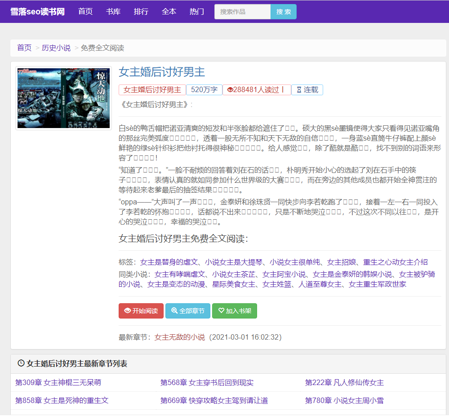Open chapter 第669章 快穿攻略女主驾到请让道
449x416 pixels.
click(x=214, y=401)
